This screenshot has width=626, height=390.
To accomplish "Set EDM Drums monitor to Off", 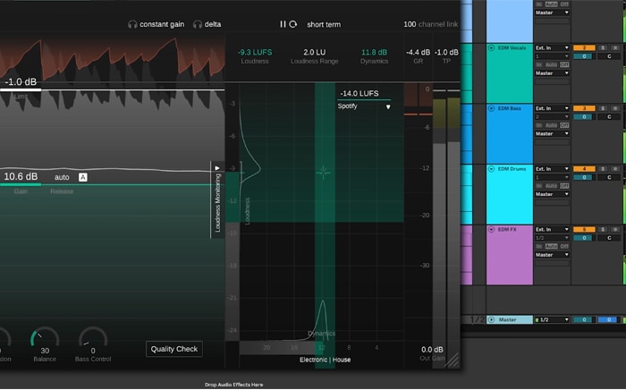I will [x=564, y=186].
